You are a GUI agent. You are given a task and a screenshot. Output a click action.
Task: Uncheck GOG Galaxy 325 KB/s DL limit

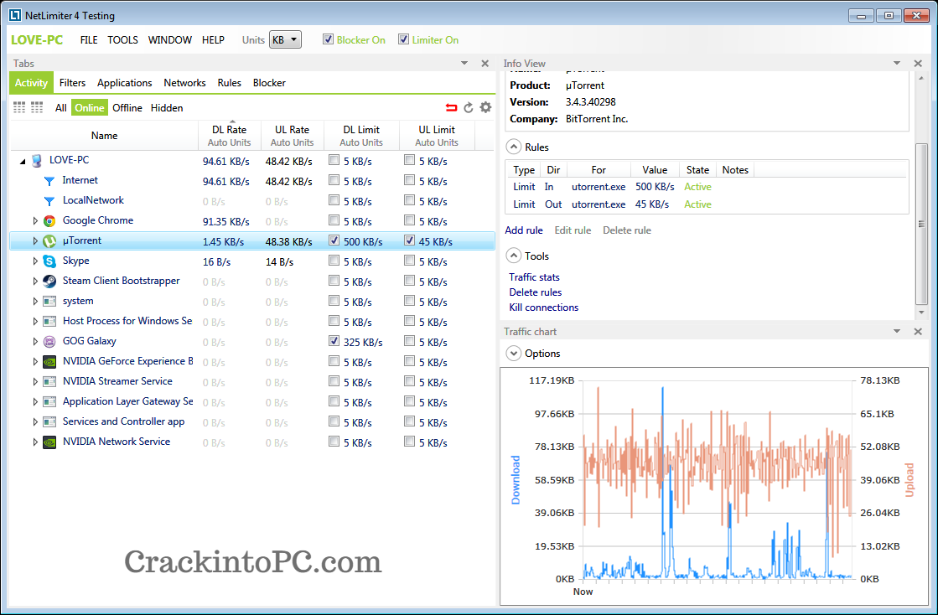334,341
